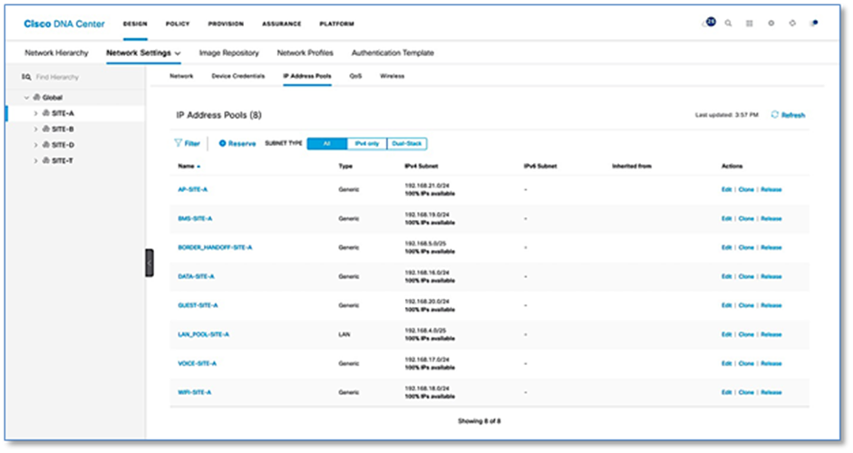
Task: Expand the SITE-D chevron
Action: (x=36, y=145)
